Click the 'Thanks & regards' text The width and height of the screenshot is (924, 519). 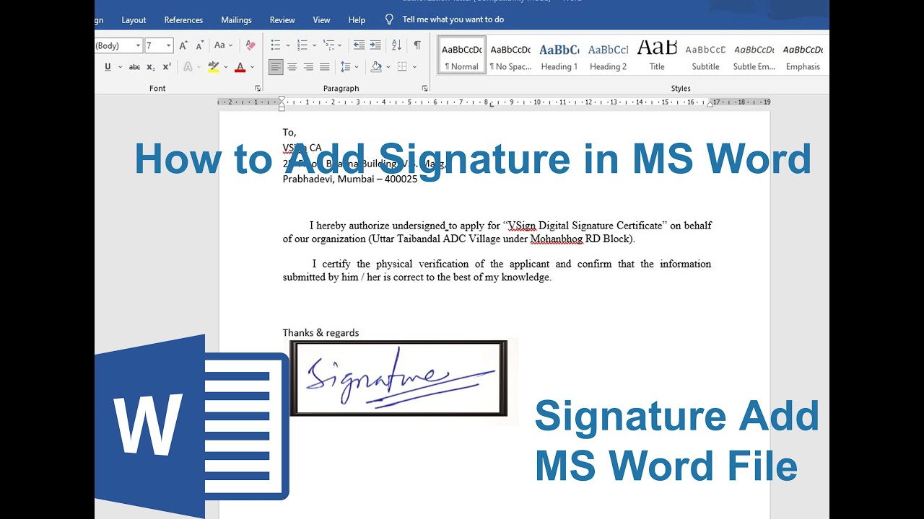click(321, 332)
